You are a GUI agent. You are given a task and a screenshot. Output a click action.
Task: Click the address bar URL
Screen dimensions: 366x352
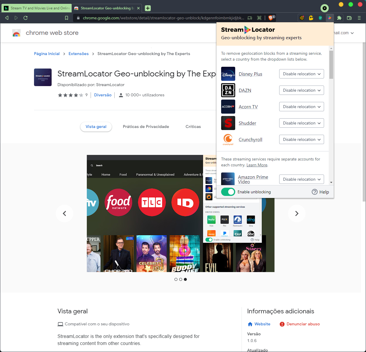click(163, 18)
